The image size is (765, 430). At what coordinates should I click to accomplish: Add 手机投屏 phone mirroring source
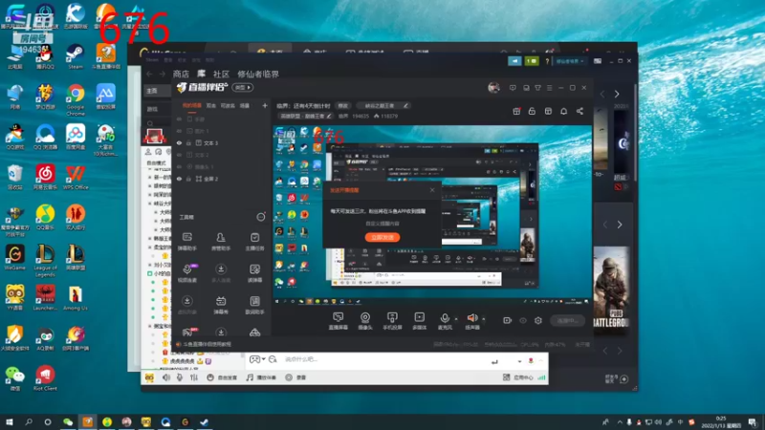[x=392, y=321]
